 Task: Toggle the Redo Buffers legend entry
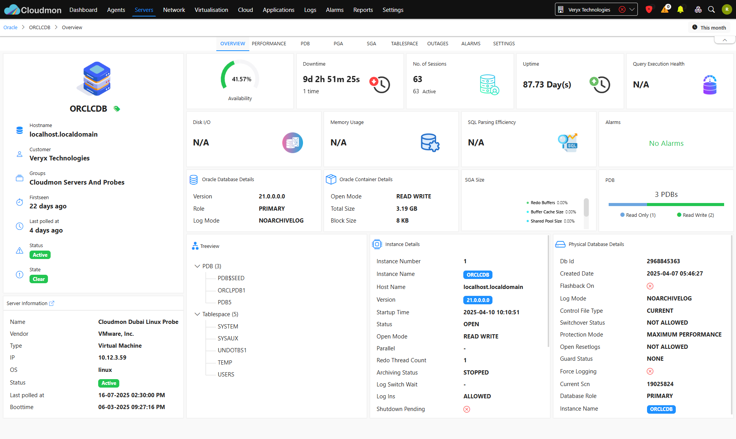(547, 203)
